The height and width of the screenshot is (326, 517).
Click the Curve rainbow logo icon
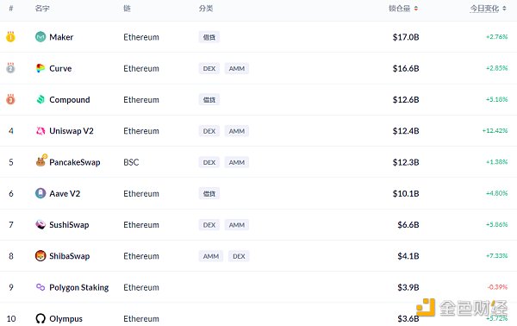pyautogui.click(x=40, y=68)
